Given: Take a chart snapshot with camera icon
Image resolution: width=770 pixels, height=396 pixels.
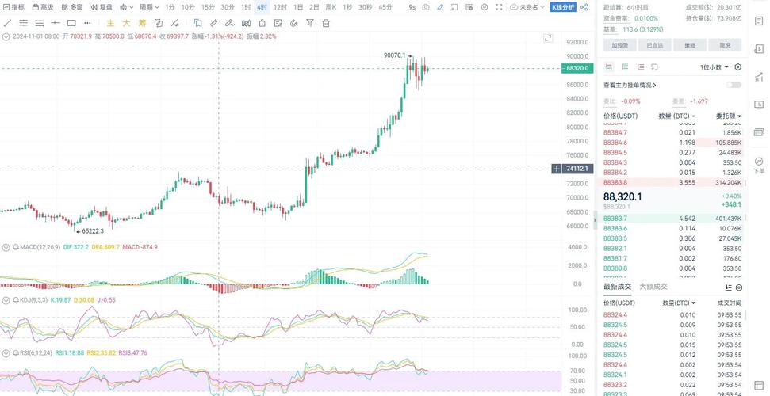Looking at the screenshot, I should tap(426, 7).
